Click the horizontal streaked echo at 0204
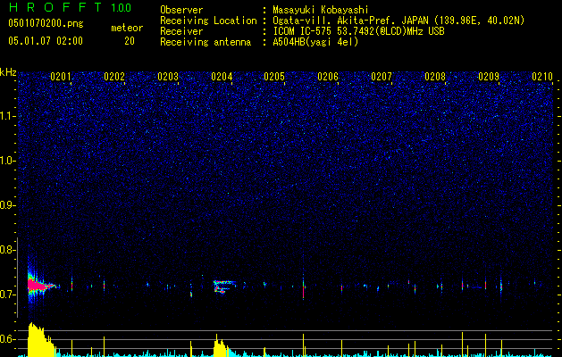This screenshot has height=357, width=562. coord(224,286)
